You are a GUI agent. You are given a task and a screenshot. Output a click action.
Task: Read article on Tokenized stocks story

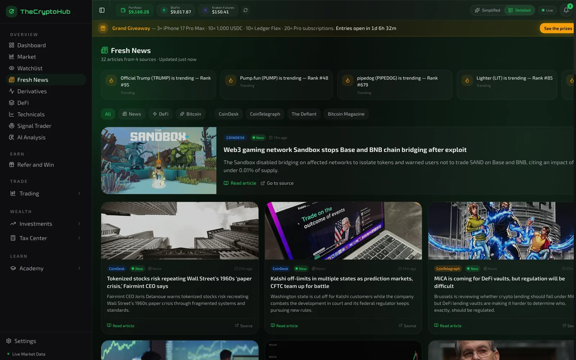121,326
